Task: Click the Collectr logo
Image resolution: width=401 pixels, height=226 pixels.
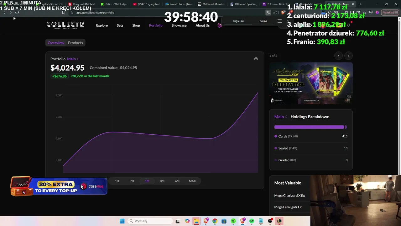Action: tap(65, 25)
